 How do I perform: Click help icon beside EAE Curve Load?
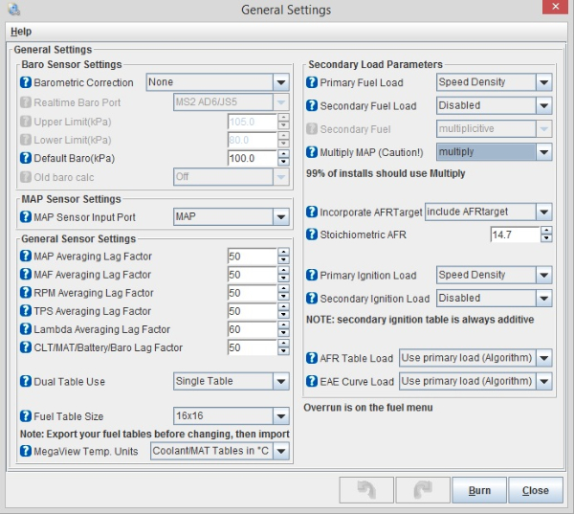point(312,382)
